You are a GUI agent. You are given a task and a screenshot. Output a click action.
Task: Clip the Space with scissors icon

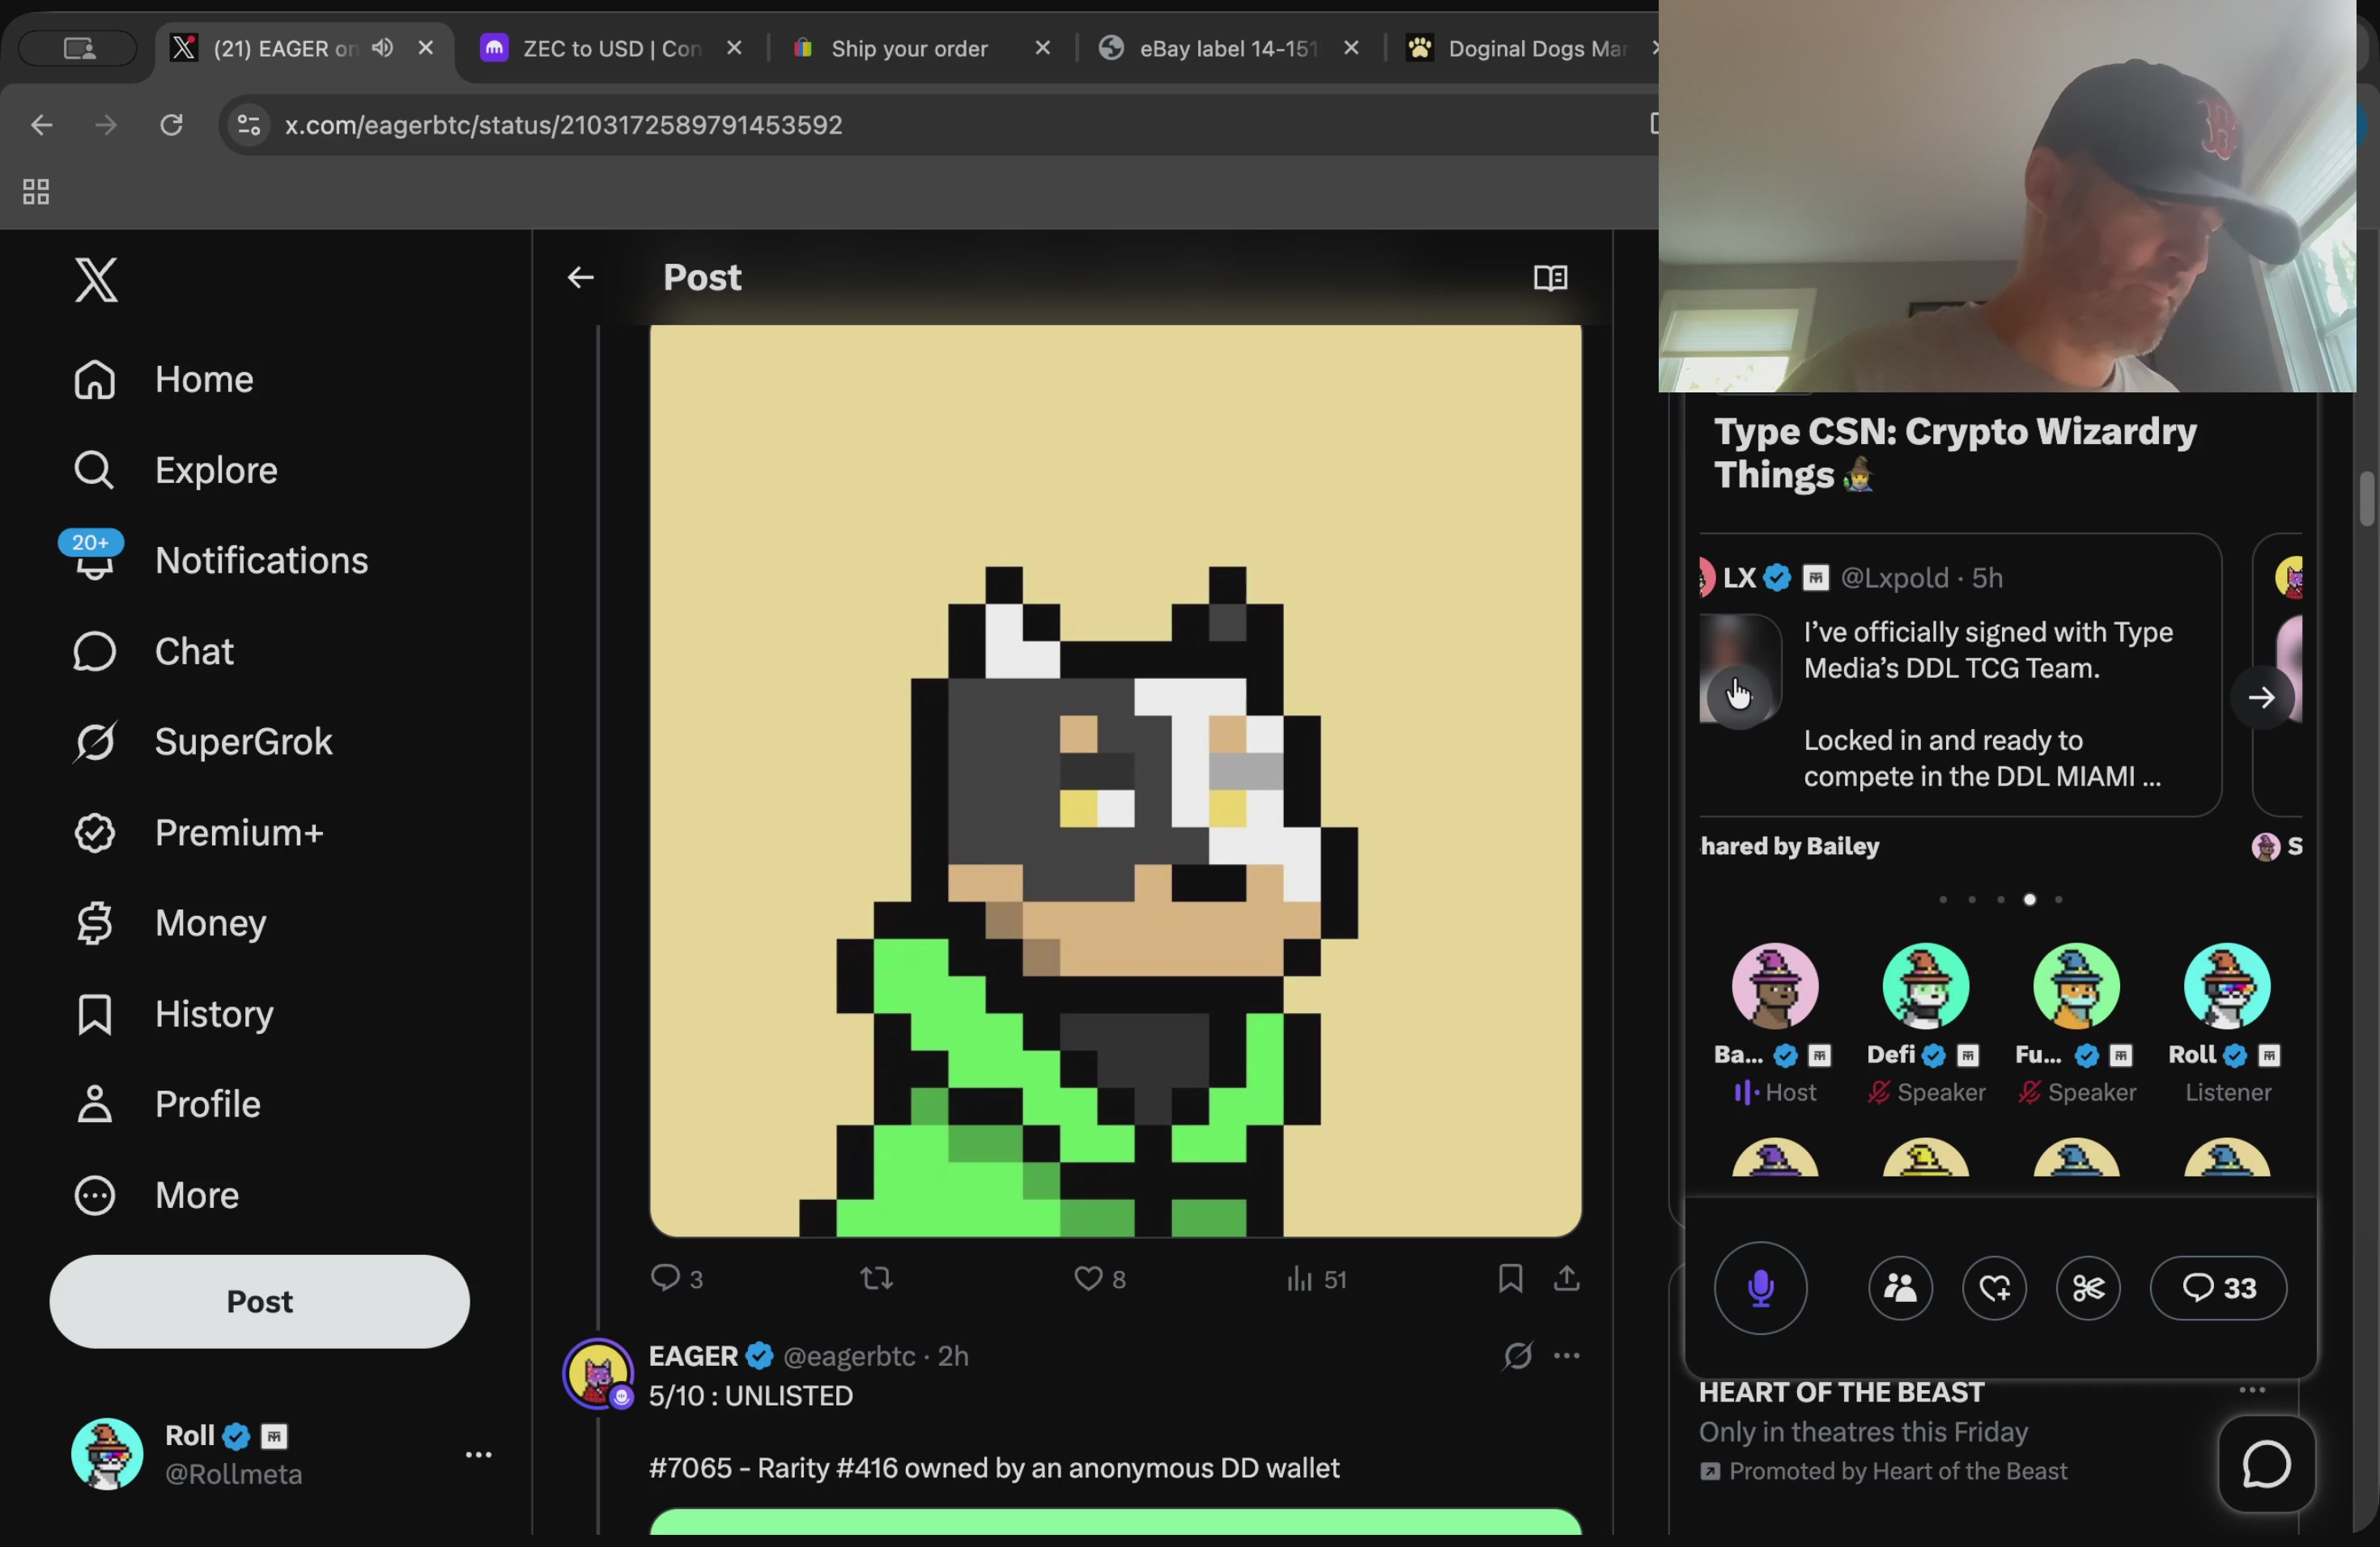tap(2088, 1287)
